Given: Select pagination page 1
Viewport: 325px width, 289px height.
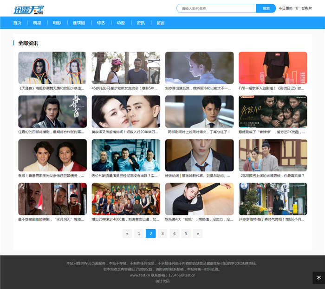Looking at the screenshot, I should pos(139,234).
